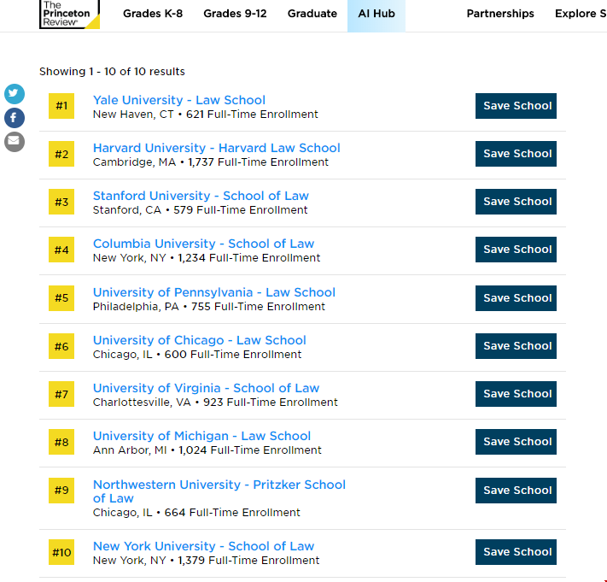Open Northwestern Pritzker School of Law link
This screenshot has height=582, width=607.
pyautogui.click(x=219, y=485)
